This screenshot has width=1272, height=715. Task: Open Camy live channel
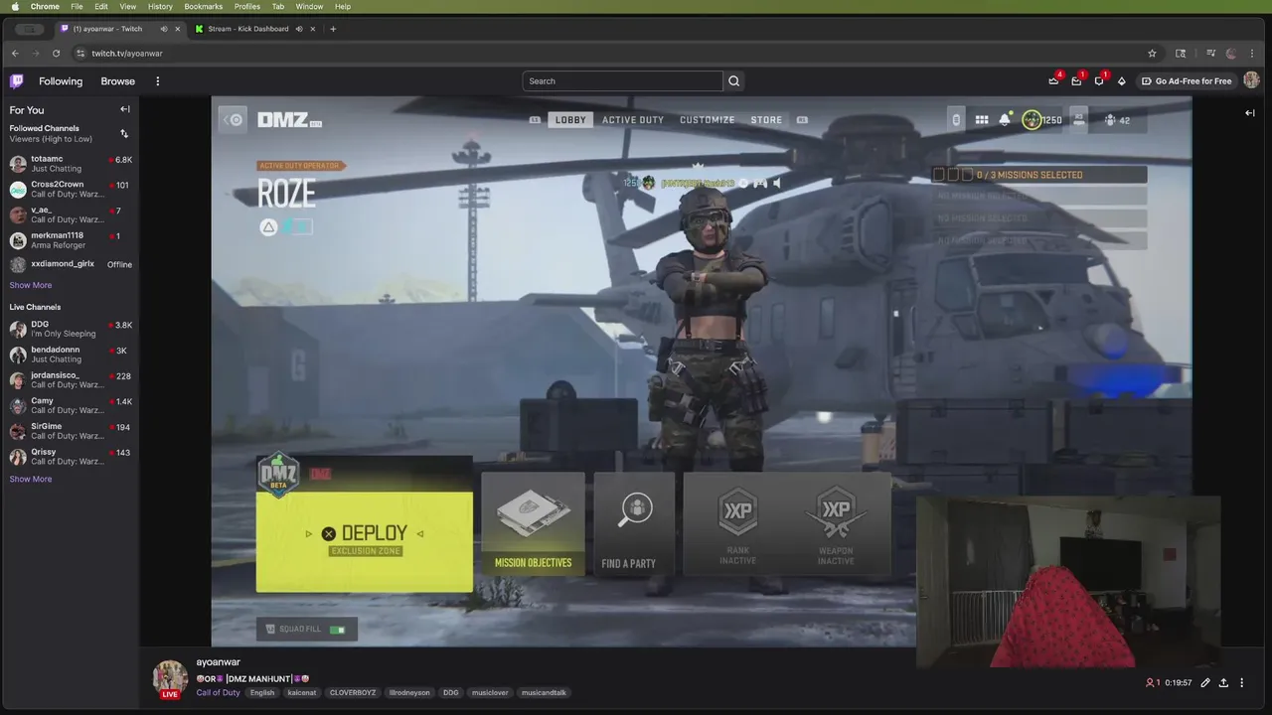tap(70, 405)
